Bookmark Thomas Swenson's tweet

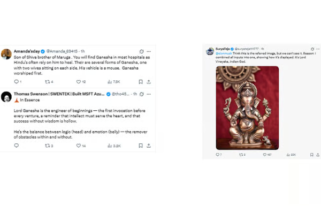[140, 145]
